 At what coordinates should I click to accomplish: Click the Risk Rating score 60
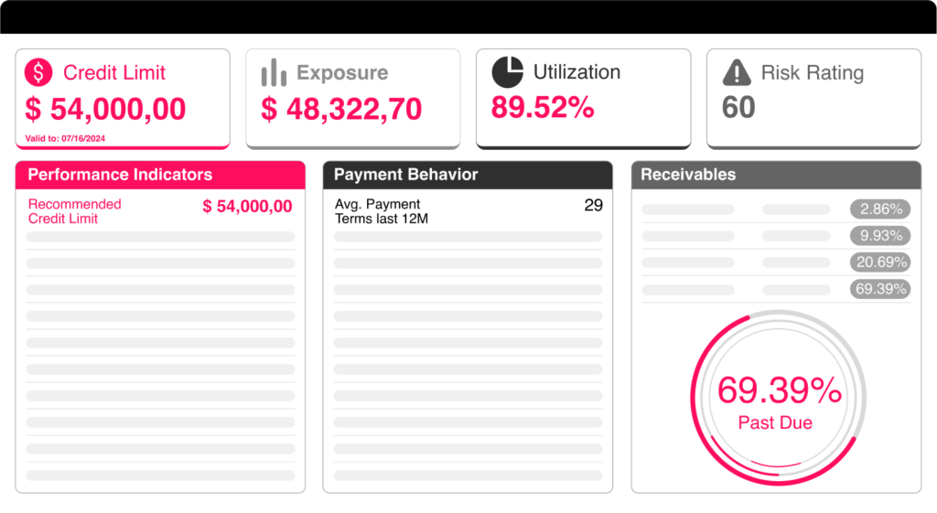coord(738,108)
